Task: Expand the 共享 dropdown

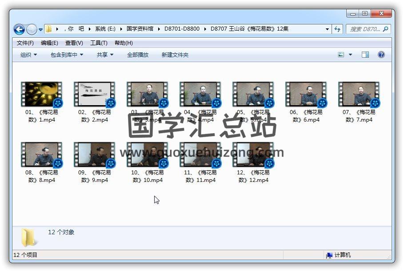Action: [105, 55]
